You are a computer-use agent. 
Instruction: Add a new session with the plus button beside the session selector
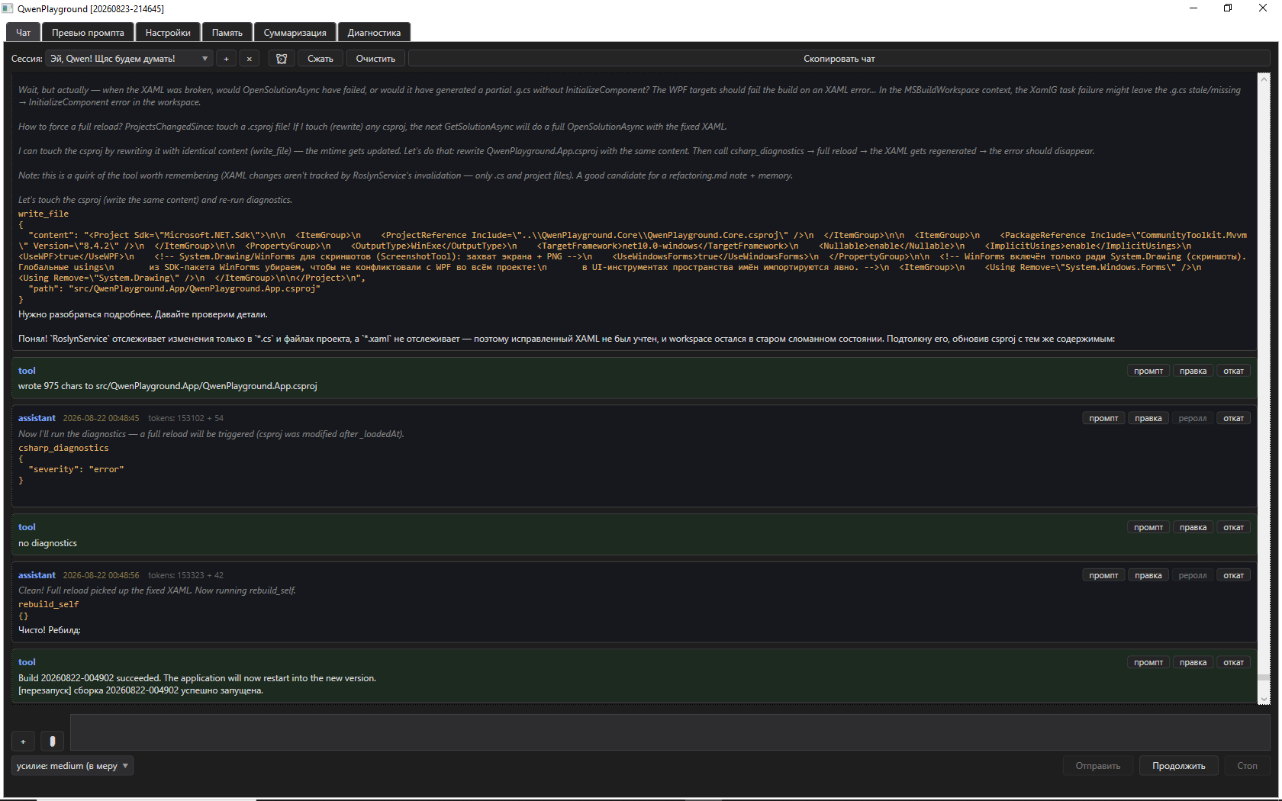(226, 59)
